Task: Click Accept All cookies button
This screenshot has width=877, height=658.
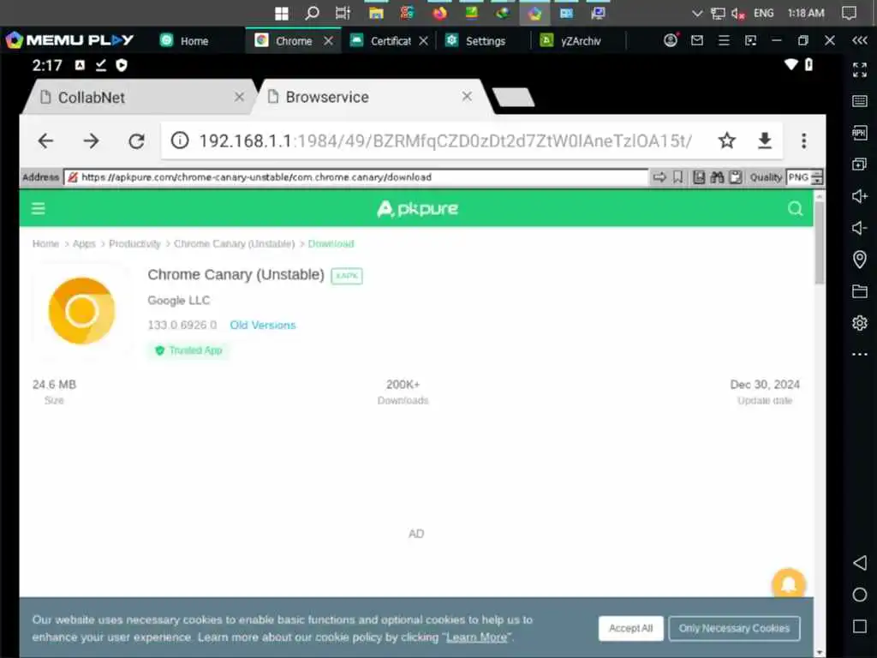Action: (630, 628)
